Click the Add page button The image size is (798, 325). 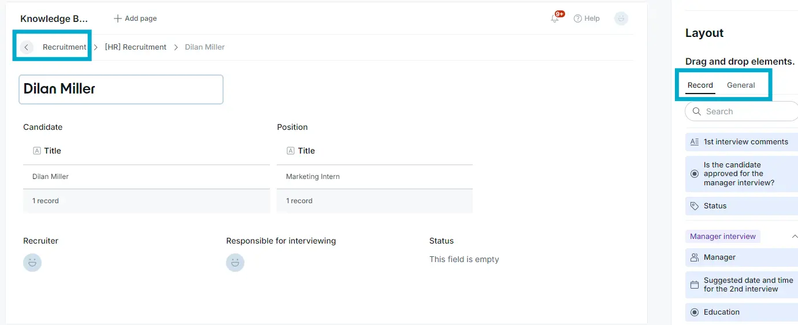(135, 18)
